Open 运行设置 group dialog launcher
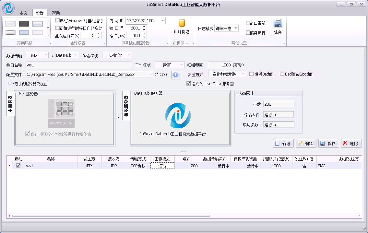Screen dimensions: 368x233 tap(105, 43)
